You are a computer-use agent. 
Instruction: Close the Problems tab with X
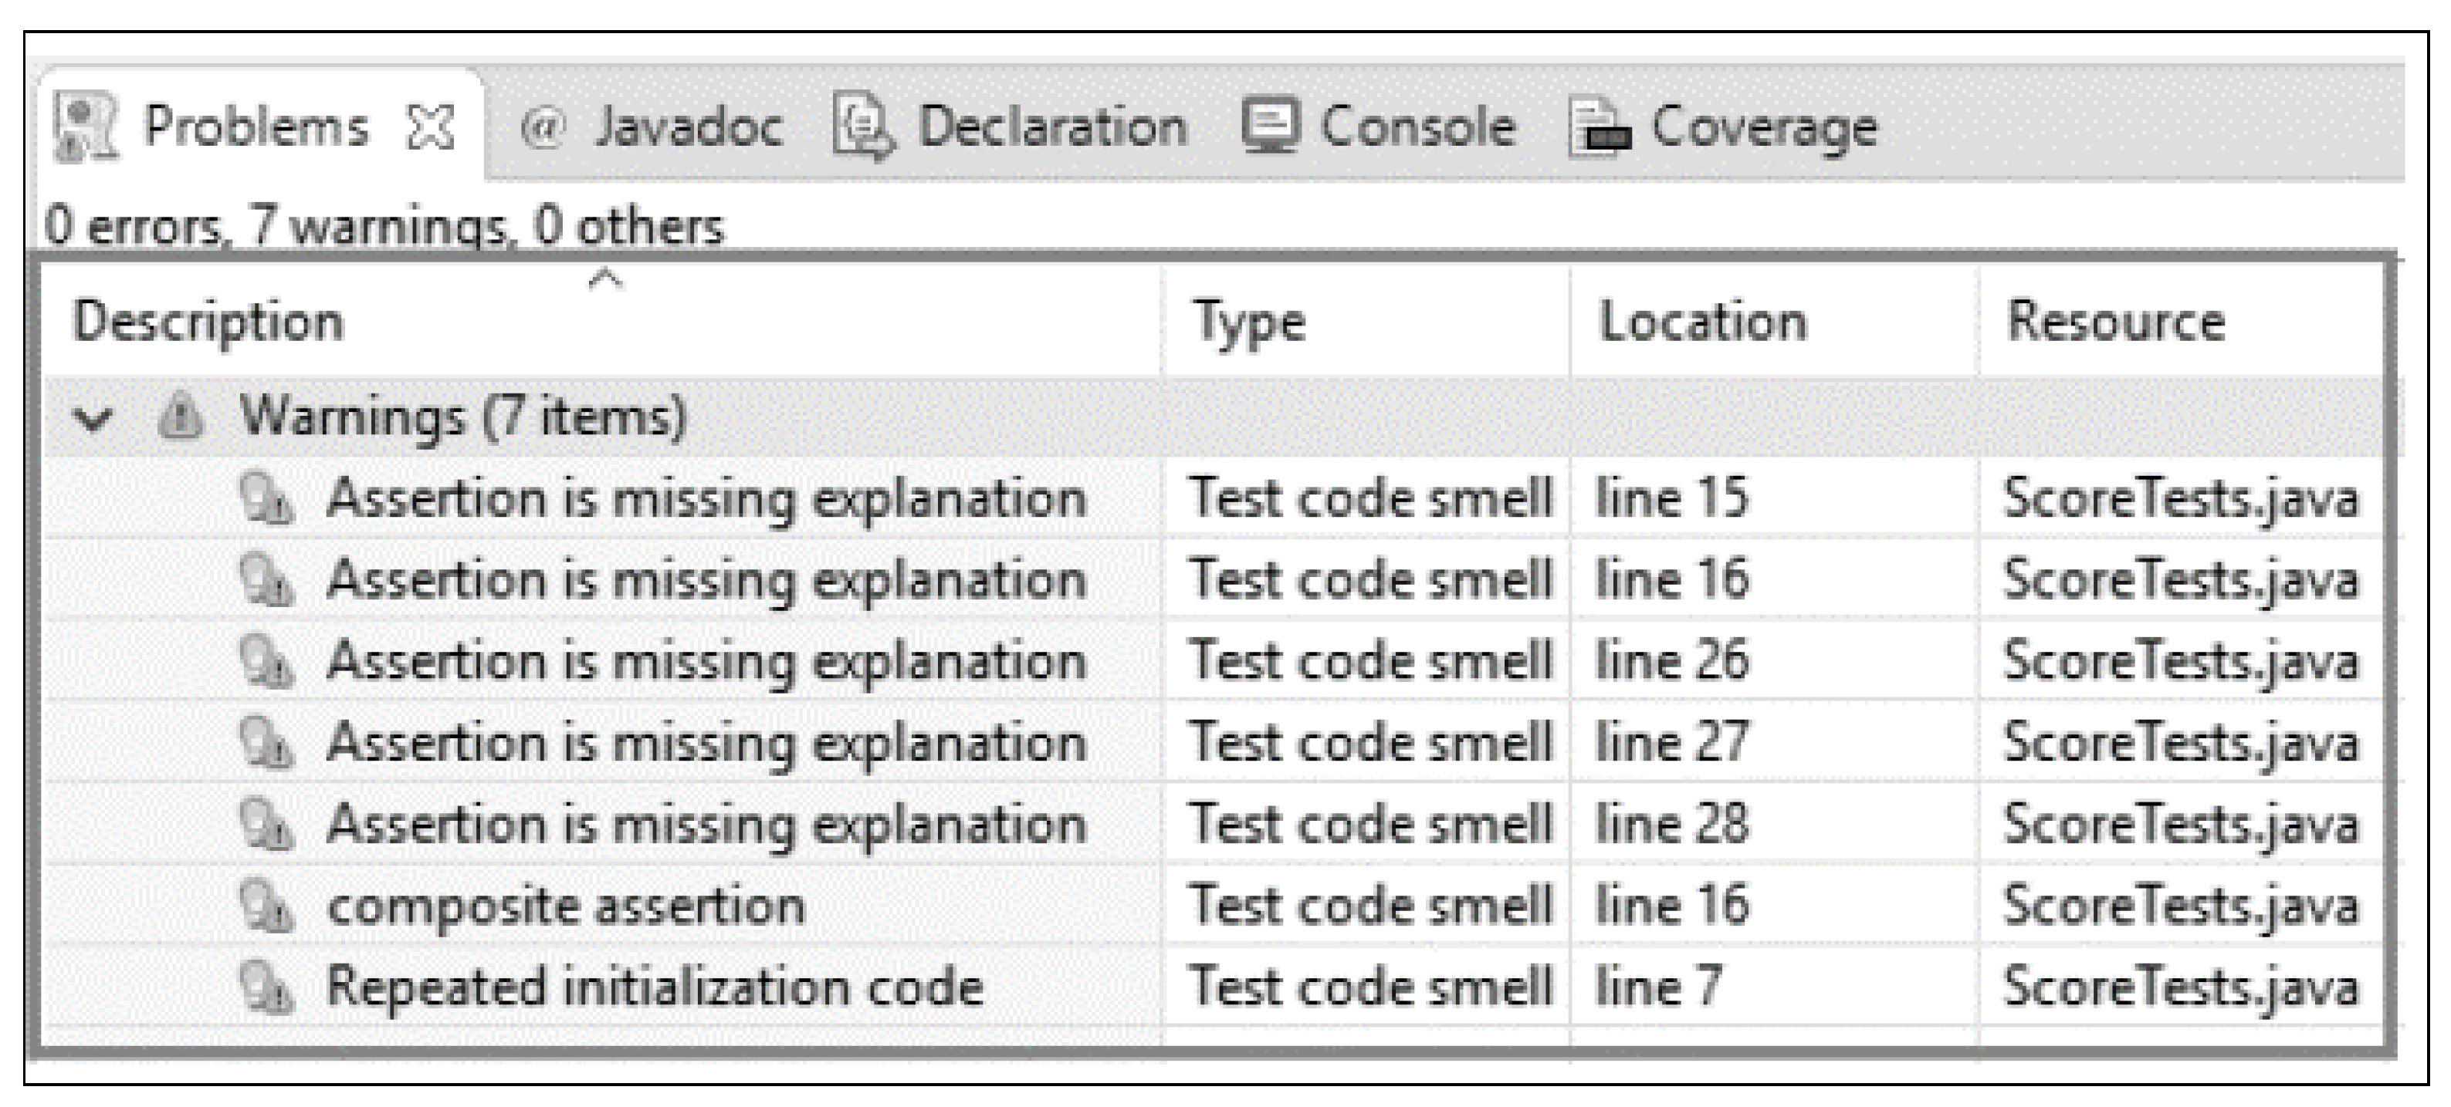(430, 127)
